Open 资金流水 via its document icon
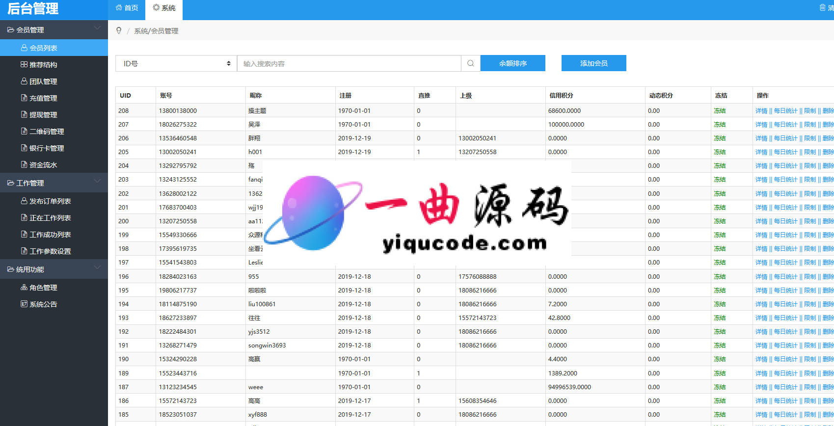The image size is (834, 426). tap(24, 165)
